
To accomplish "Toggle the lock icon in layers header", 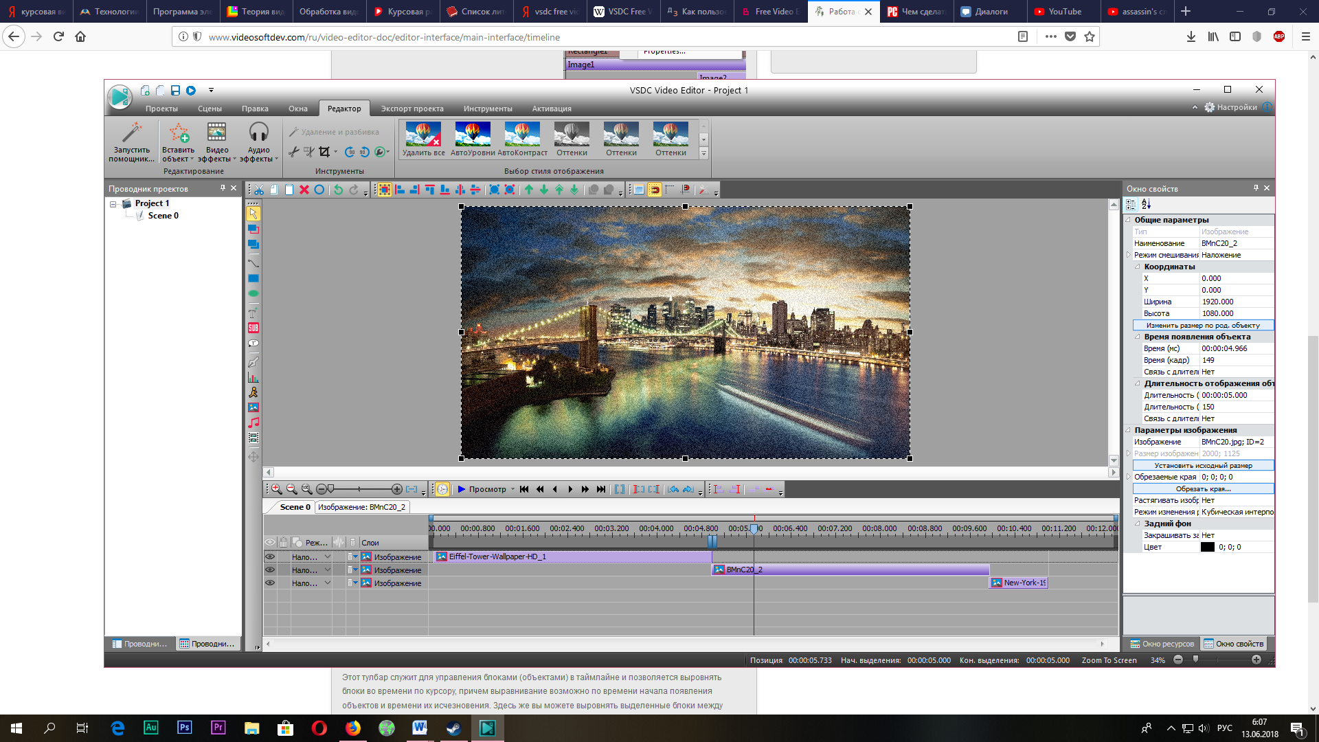I will point(283,543).
